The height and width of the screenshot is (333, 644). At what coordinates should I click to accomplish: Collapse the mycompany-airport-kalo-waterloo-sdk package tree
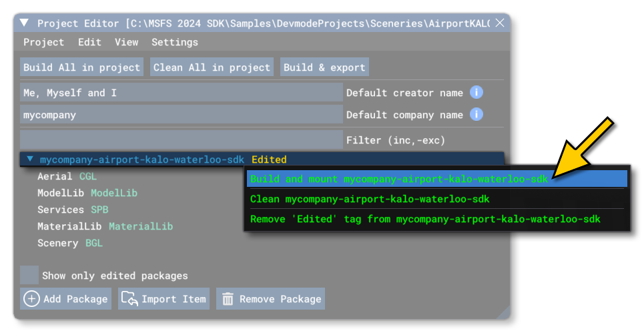30,159
